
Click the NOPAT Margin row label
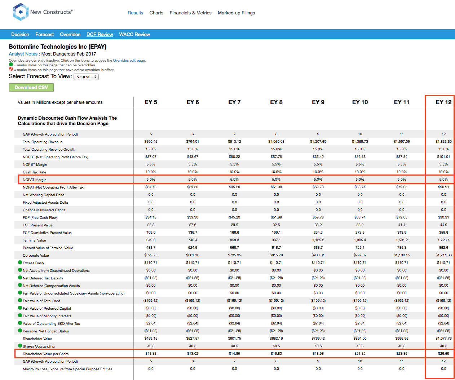click(35, 180)
